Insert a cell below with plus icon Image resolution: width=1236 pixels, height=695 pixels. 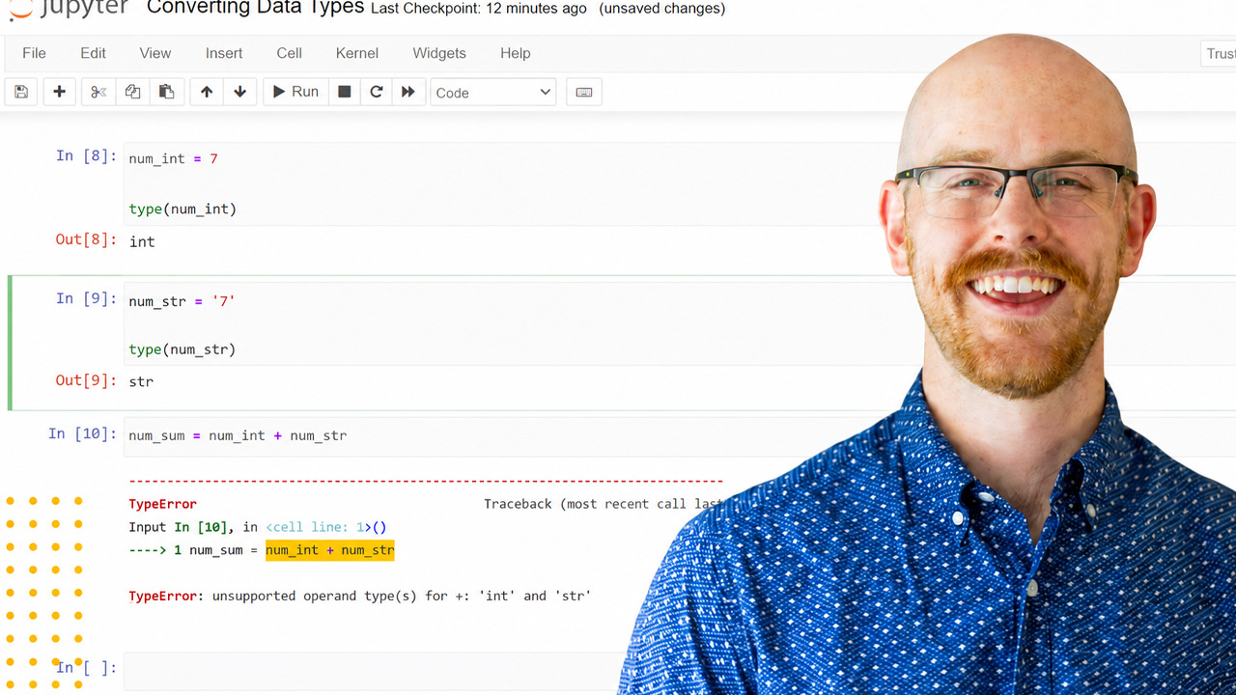click(x=59, y=92)
